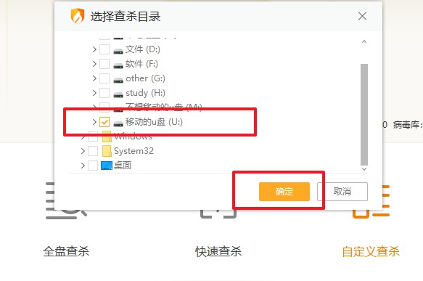Enable the 桌面 checkbox

(93, 166)
